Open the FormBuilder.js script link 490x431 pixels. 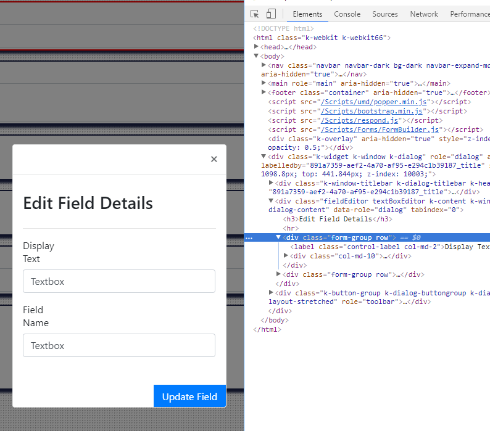click(x=380, y=129)
